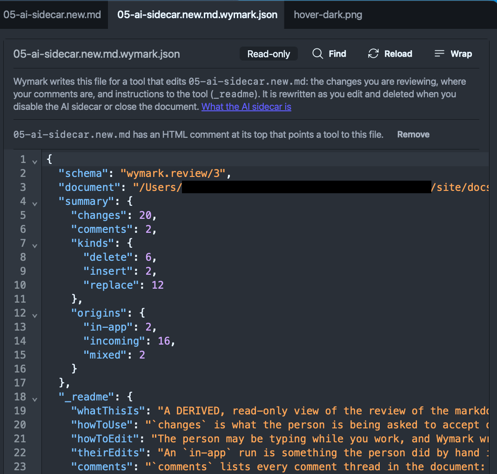Click the "document" key on line 3
This screenshot has height=474, width=497.
90,187
